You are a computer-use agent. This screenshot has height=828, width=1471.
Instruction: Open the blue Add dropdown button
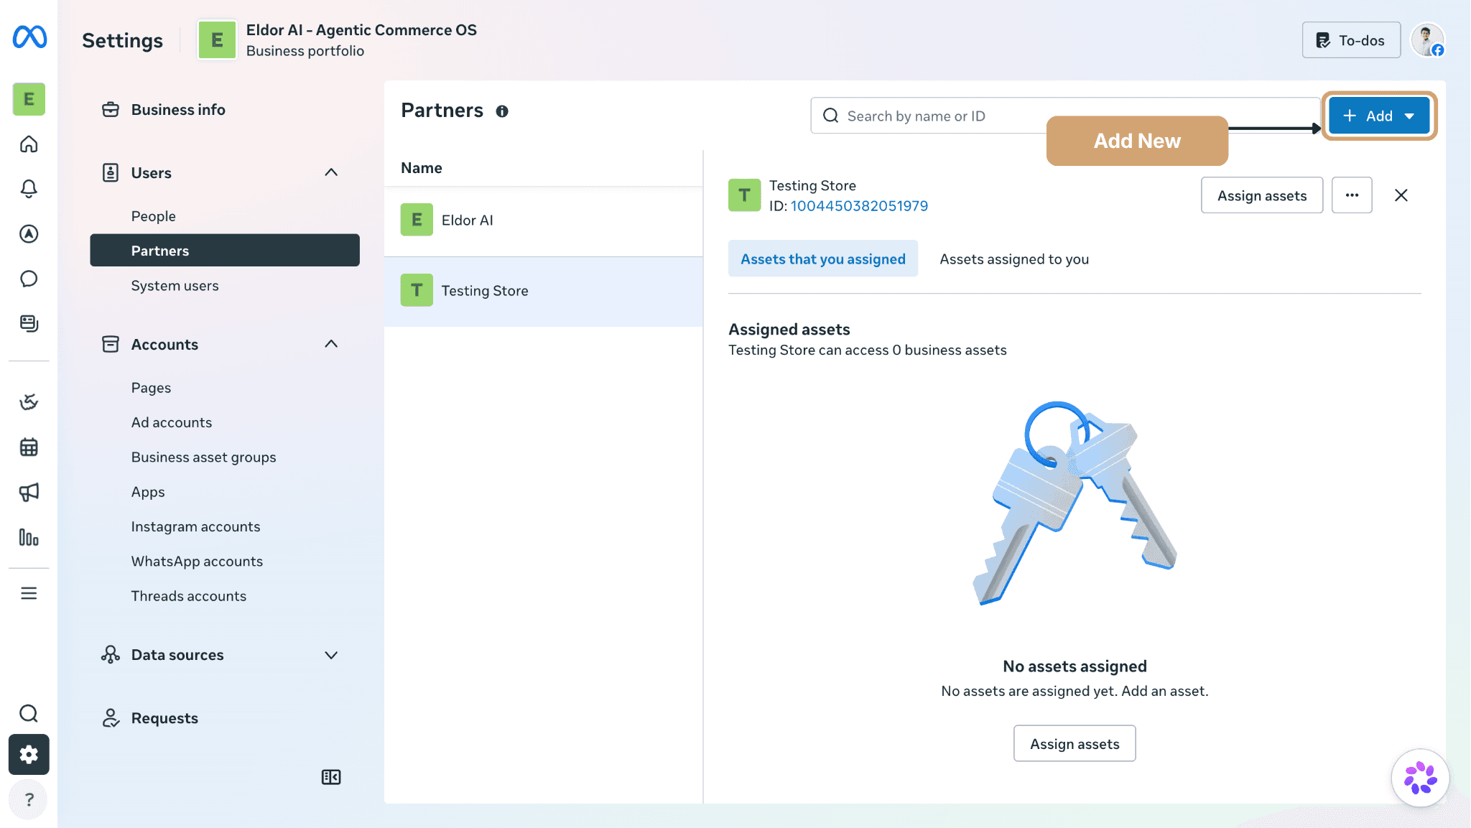pos(1379,116)
